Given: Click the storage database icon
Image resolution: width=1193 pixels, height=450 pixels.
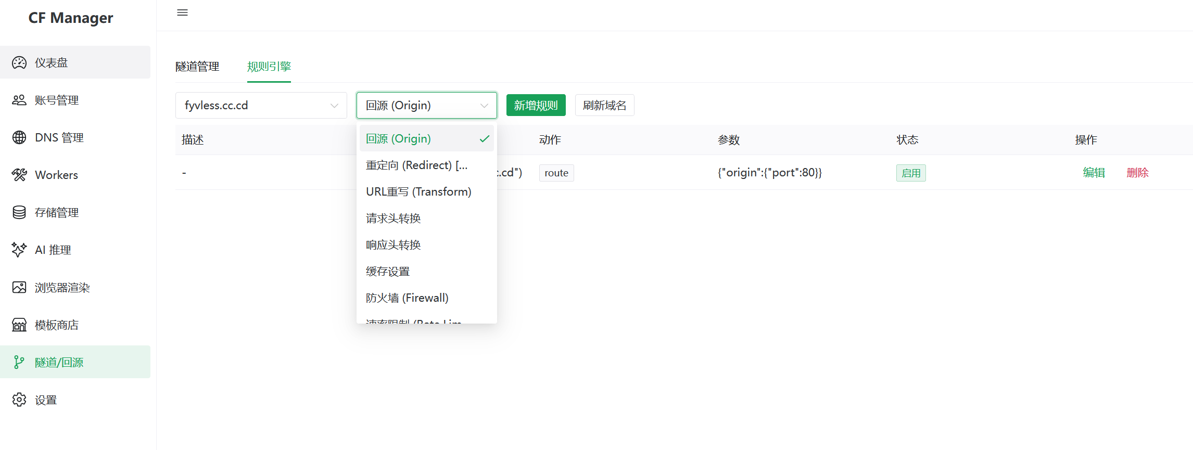Looking at the screenshot, I should click(19, 212).
